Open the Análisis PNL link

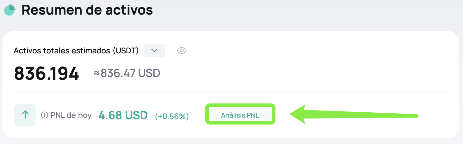(x=240, y=115)
